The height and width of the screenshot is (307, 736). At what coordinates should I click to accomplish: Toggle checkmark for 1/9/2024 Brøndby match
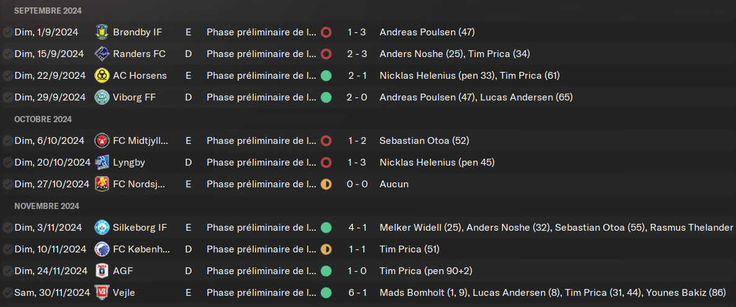click(x=7, y=32)
